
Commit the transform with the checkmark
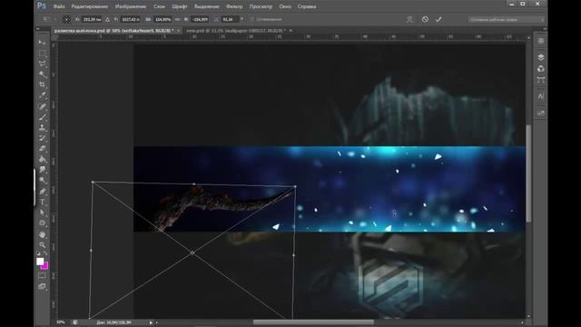(x=438, y=19)
